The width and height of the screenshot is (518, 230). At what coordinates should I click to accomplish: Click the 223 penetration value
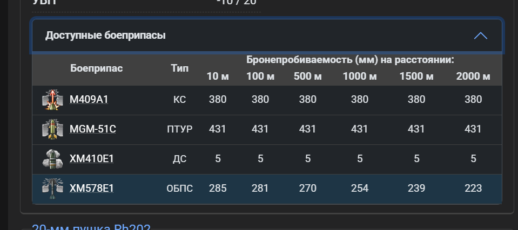[473, 189]
